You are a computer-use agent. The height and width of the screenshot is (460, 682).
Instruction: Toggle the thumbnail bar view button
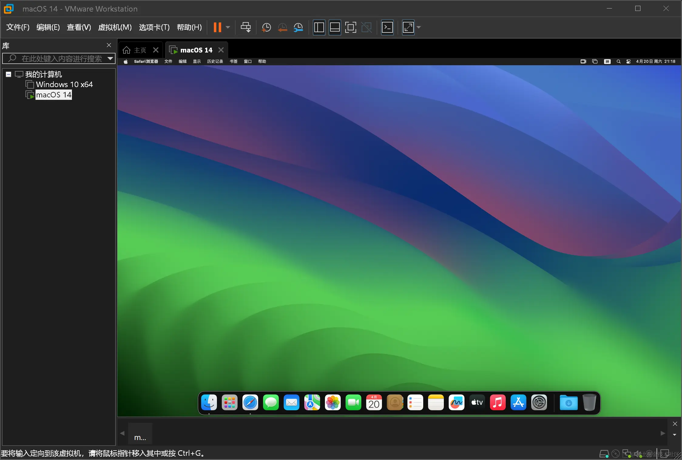[x=335, y=27]
